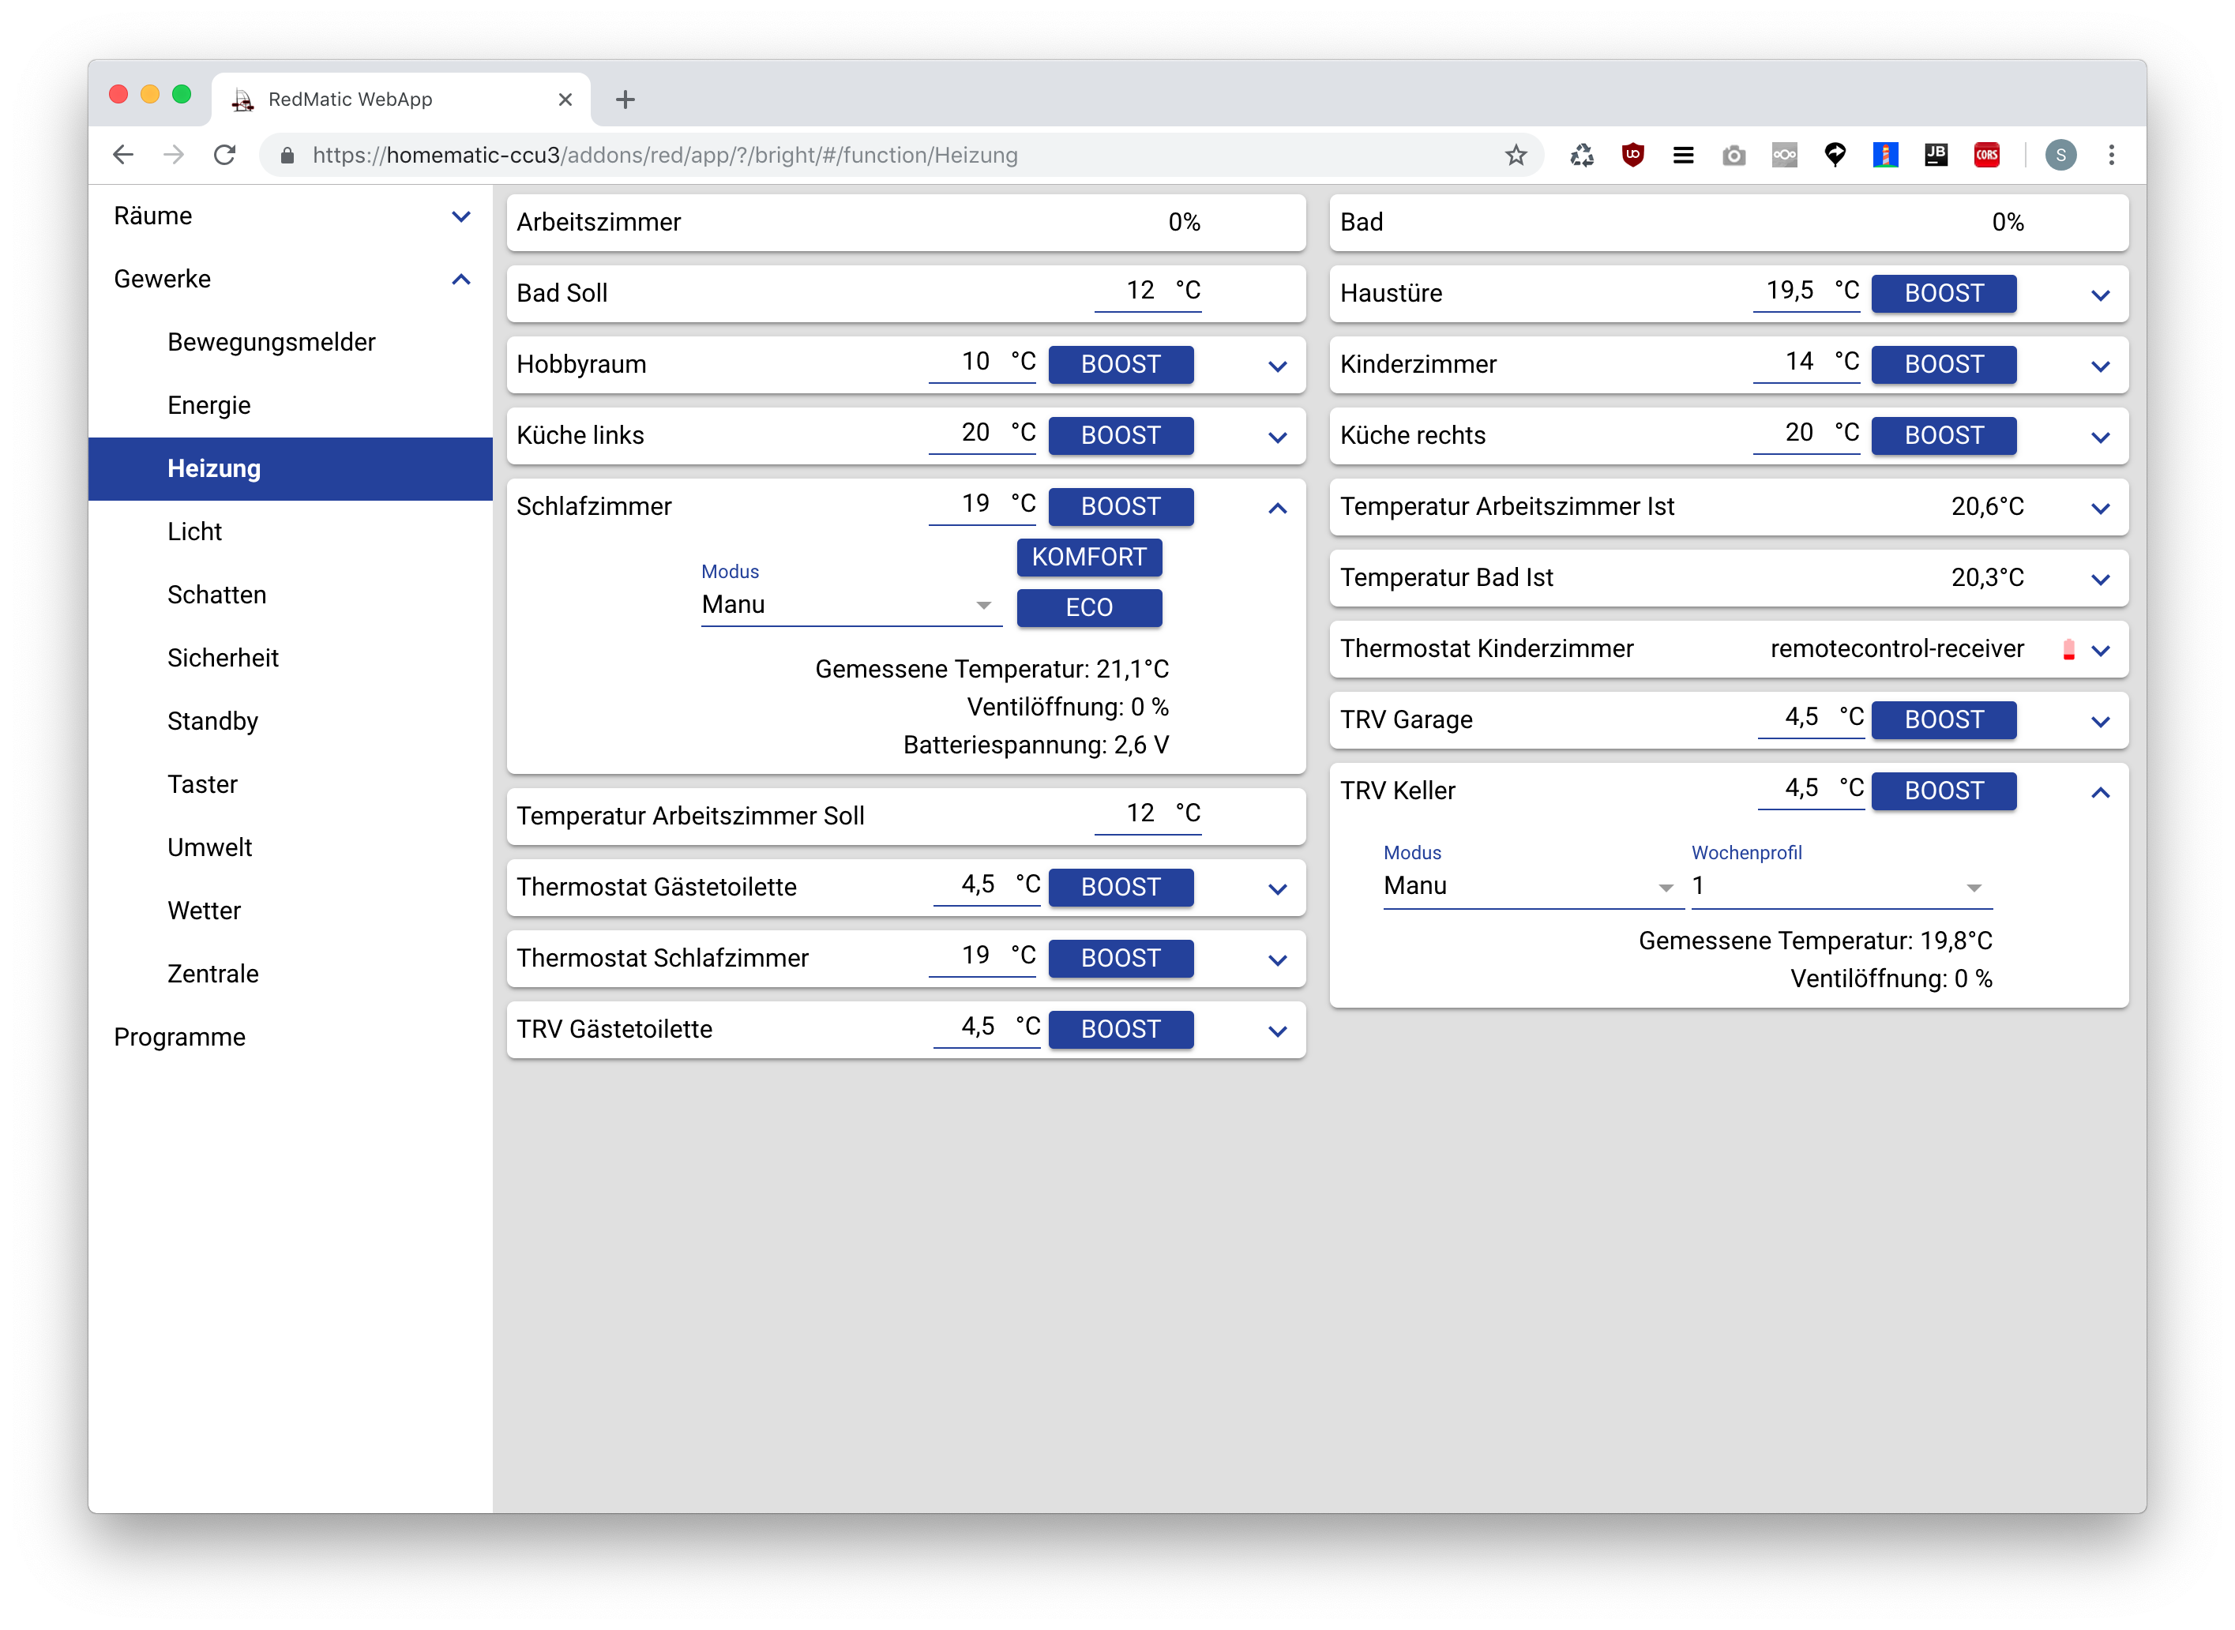Click the blue lighthouse extension icon
2235x1630 pixels.
click(x=1886, y=155)
